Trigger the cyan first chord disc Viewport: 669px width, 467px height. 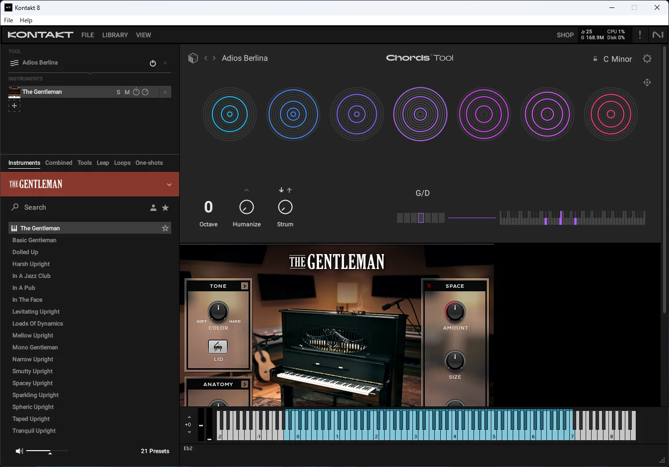coord(230,114)
